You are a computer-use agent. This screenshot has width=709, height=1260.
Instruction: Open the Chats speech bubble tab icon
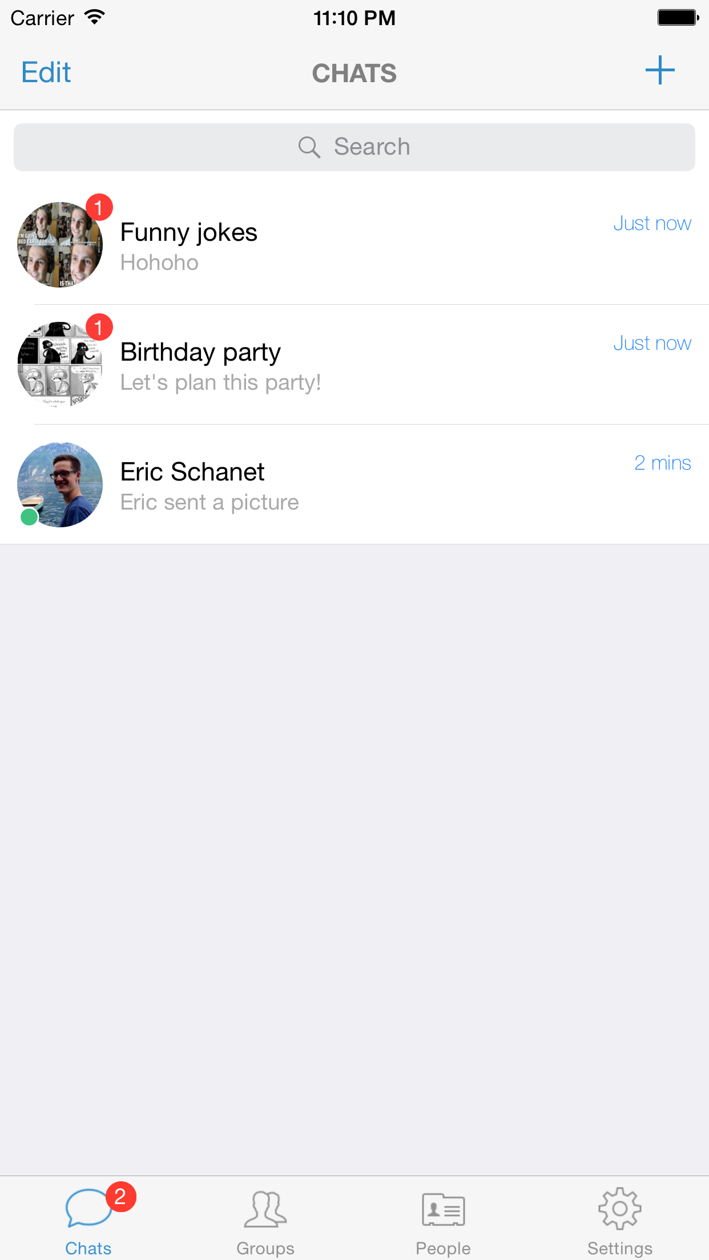(x=87, y=1207)
